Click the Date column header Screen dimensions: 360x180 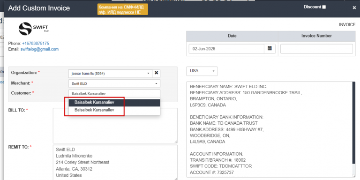(232, 36)
